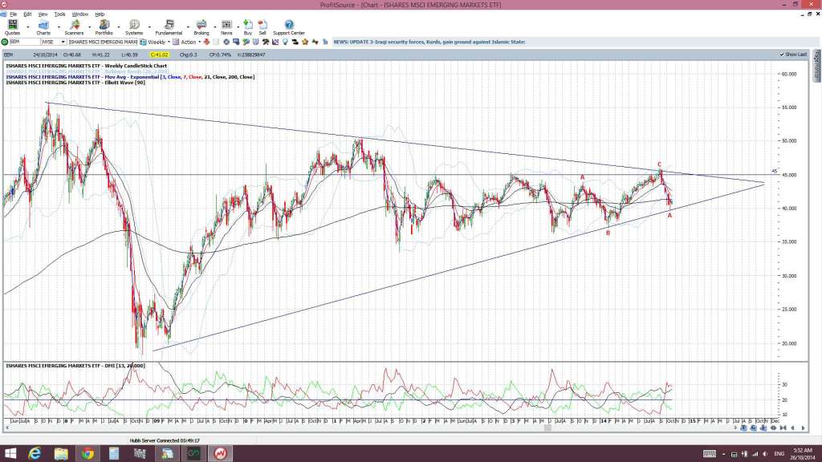Expand the Portfolio button dropdown arrow
822x462 pixels.
[x=119, y=26]
